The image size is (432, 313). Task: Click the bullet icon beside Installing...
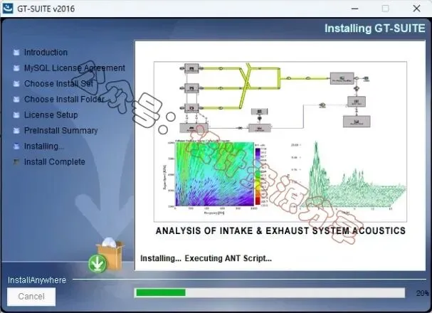(16, 146)
